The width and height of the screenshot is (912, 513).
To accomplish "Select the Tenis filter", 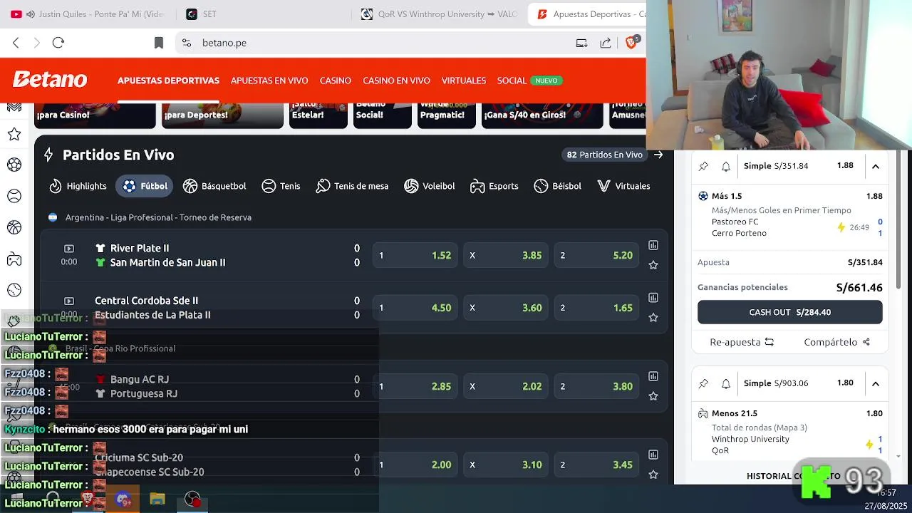I will coord(281,186).
